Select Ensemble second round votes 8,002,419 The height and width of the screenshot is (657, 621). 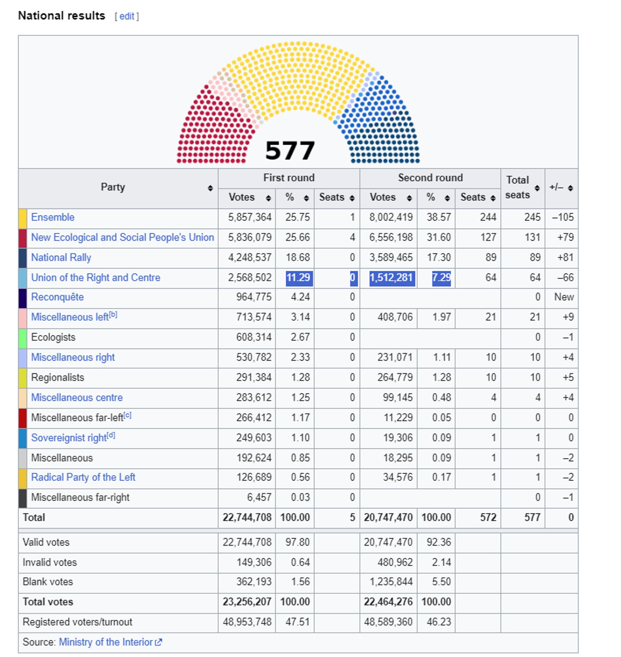391,217
